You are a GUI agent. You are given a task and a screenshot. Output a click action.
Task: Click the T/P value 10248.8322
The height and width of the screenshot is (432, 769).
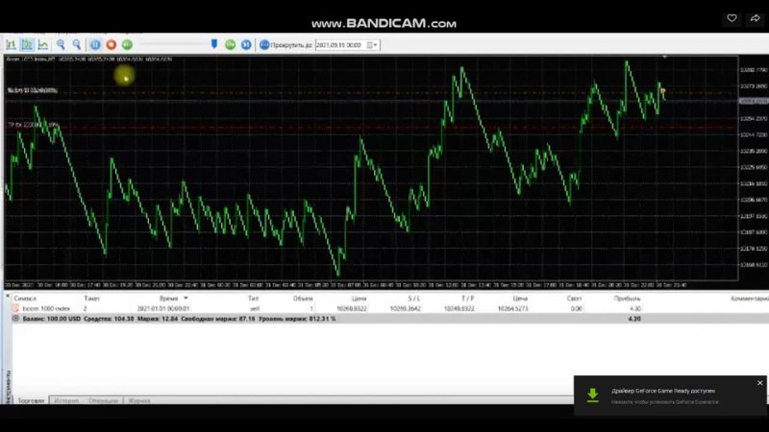click(x=459, y=308)
